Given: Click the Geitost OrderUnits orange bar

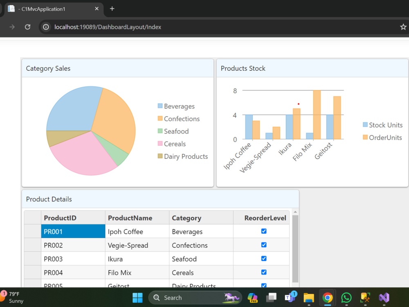Looking at the screenshot, I should [x=337, y=118].
